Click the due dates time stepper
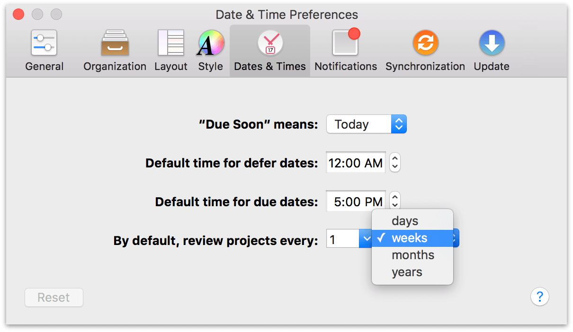Image resolution: width=573 pixels, height=332 pixels. pyautogui.click(x=395, y=201)
